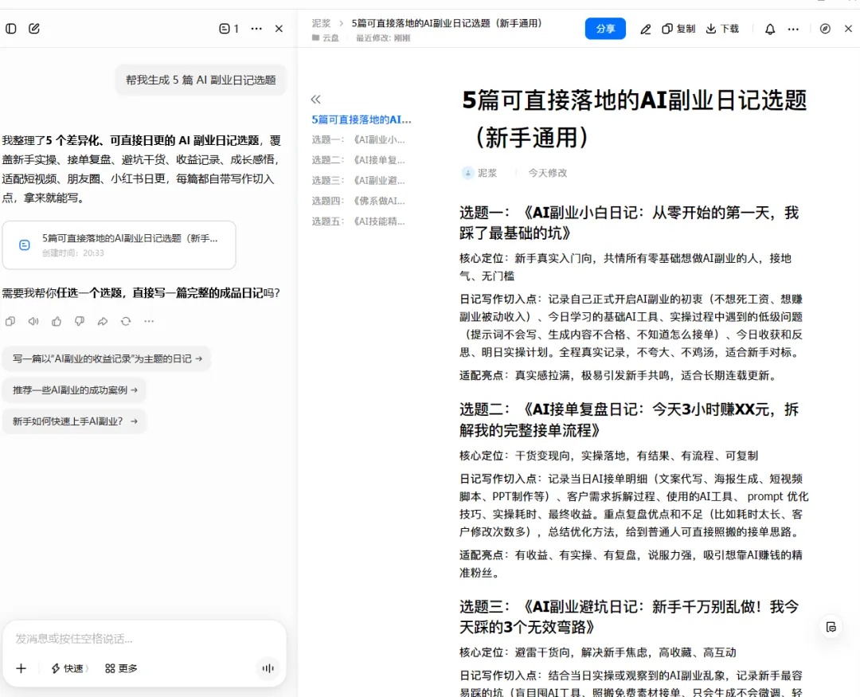Download the document with 下载

point(722,29)
